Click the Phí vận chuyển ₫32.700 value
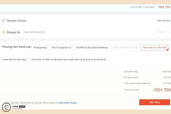The height and width of the screenshot is (114, 171). [x=166, y=77]
